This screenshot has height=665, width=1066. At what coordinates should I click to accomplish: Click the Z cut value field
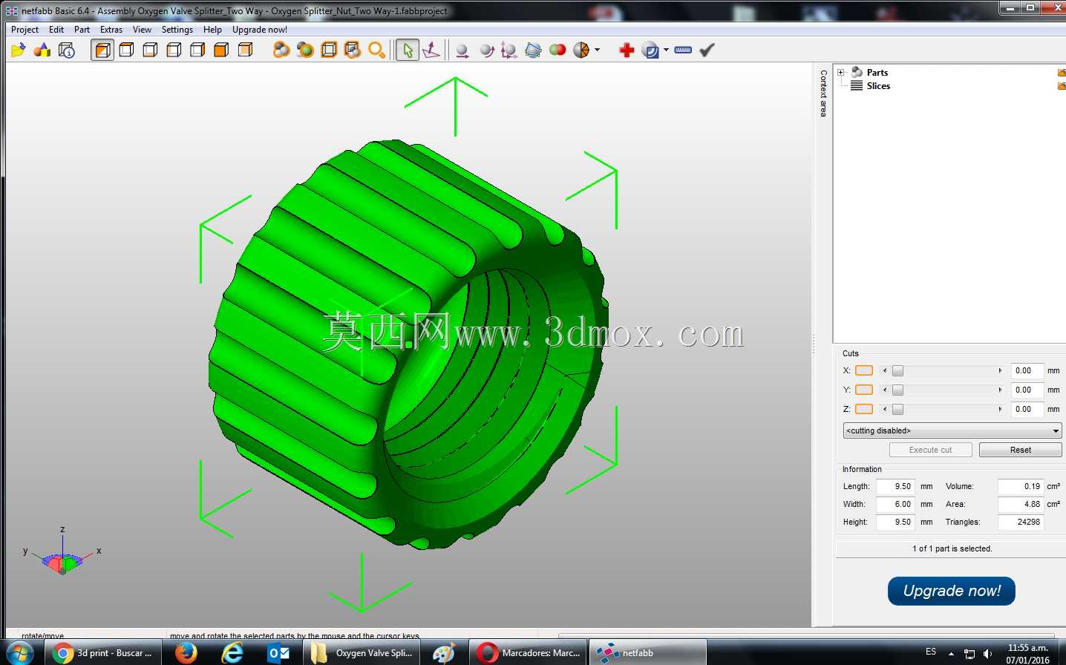[x=1027, y=409]
